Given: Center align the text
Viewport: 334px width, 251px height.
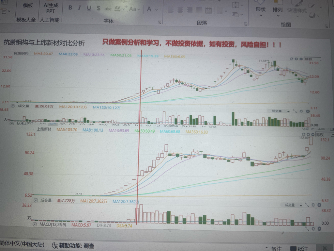Looking at the screenshot, I should pyautogui.click(x=180, y=10).
